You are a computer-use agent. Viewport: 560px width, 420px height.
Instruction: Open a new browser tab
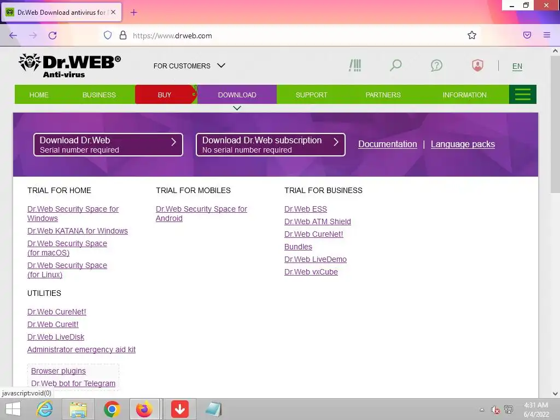[x=133, y=13]
